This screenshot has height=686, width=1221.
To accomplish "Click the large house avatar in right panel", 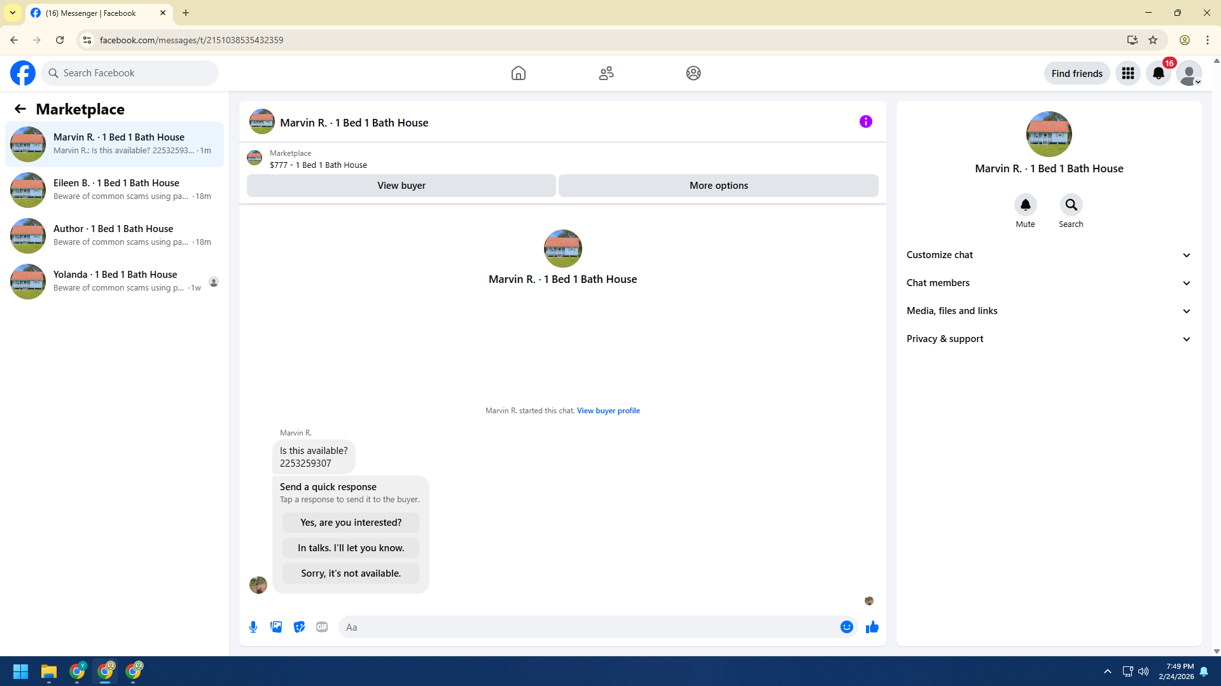I will (1049, 134).
